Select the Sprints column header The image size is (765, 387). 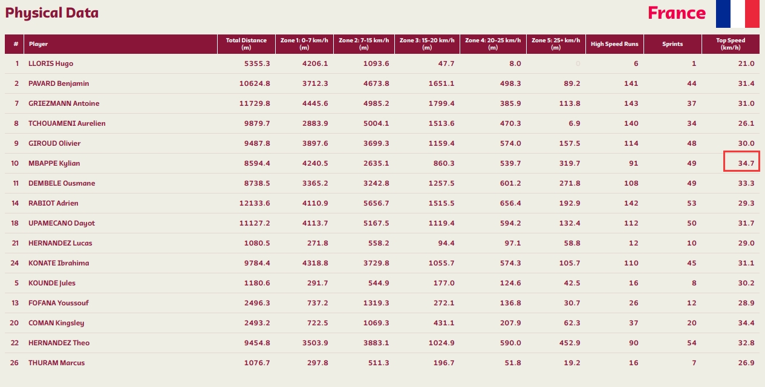pyautogui.click(x=672, y=44)
